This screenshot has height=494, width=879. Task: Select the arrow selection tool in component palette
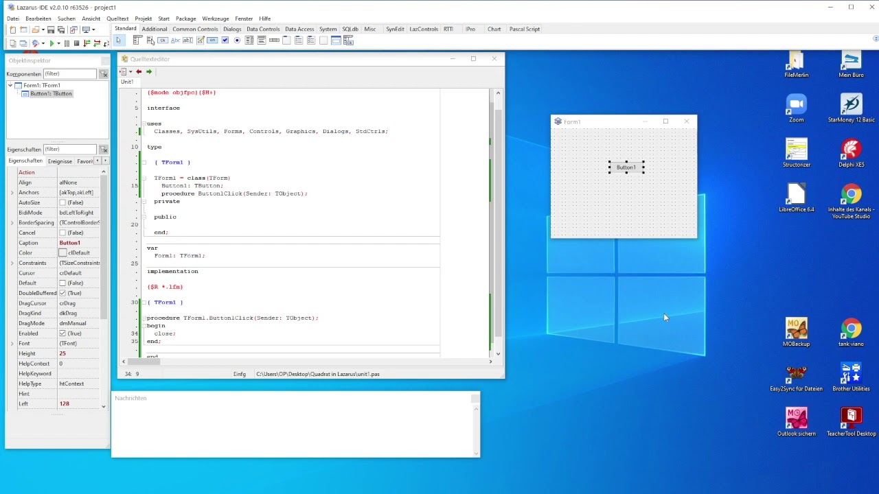118,40
